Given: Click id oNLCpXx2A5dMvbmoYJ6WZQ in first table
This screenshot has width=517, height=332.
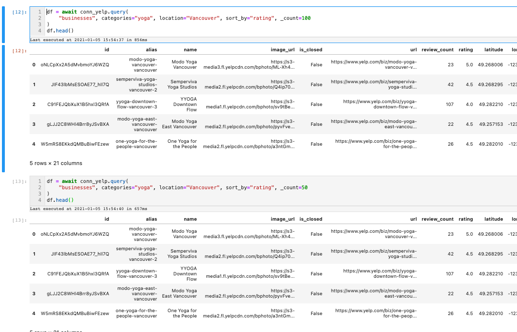Looking at the screenshot, I should (75, 65).
